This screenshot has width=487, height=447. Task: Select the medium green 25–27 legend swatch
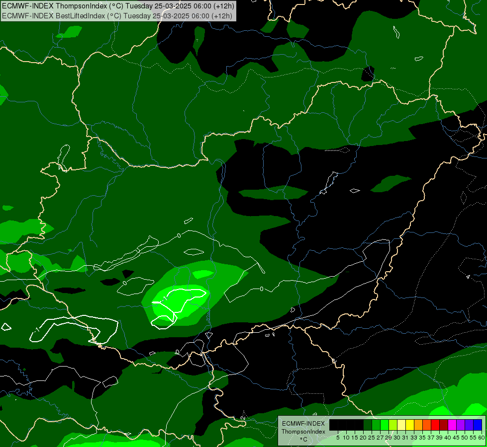(x=376, y=425)
